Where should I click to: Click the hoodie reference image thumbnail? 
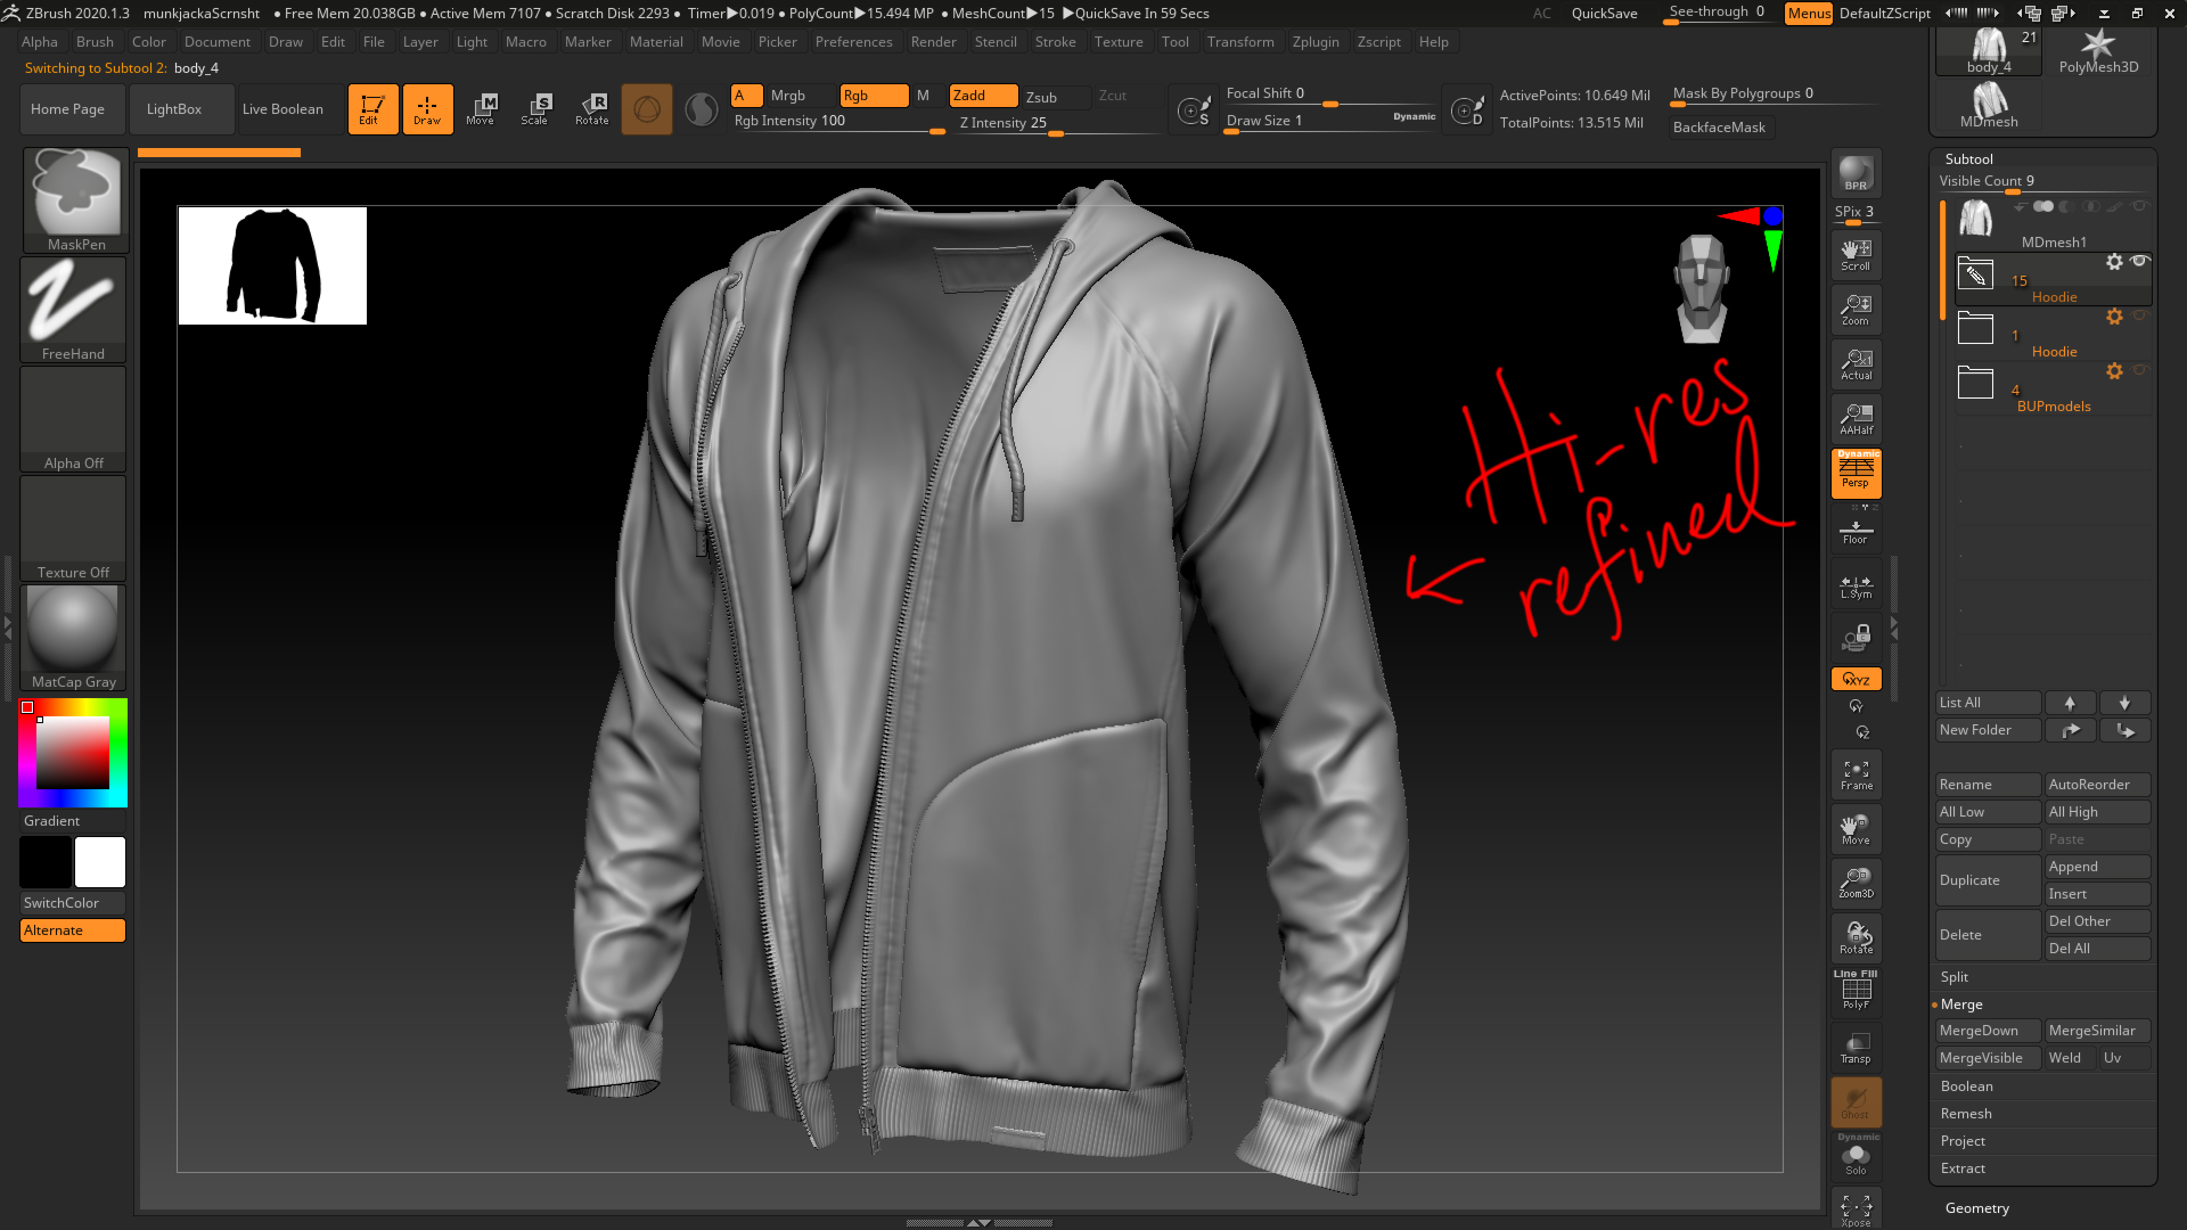[273, 266]
